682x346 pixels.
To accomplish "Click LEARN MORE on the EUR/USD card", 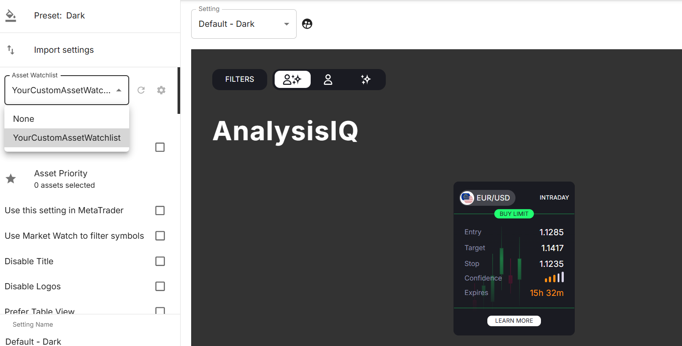I will 514,321.
